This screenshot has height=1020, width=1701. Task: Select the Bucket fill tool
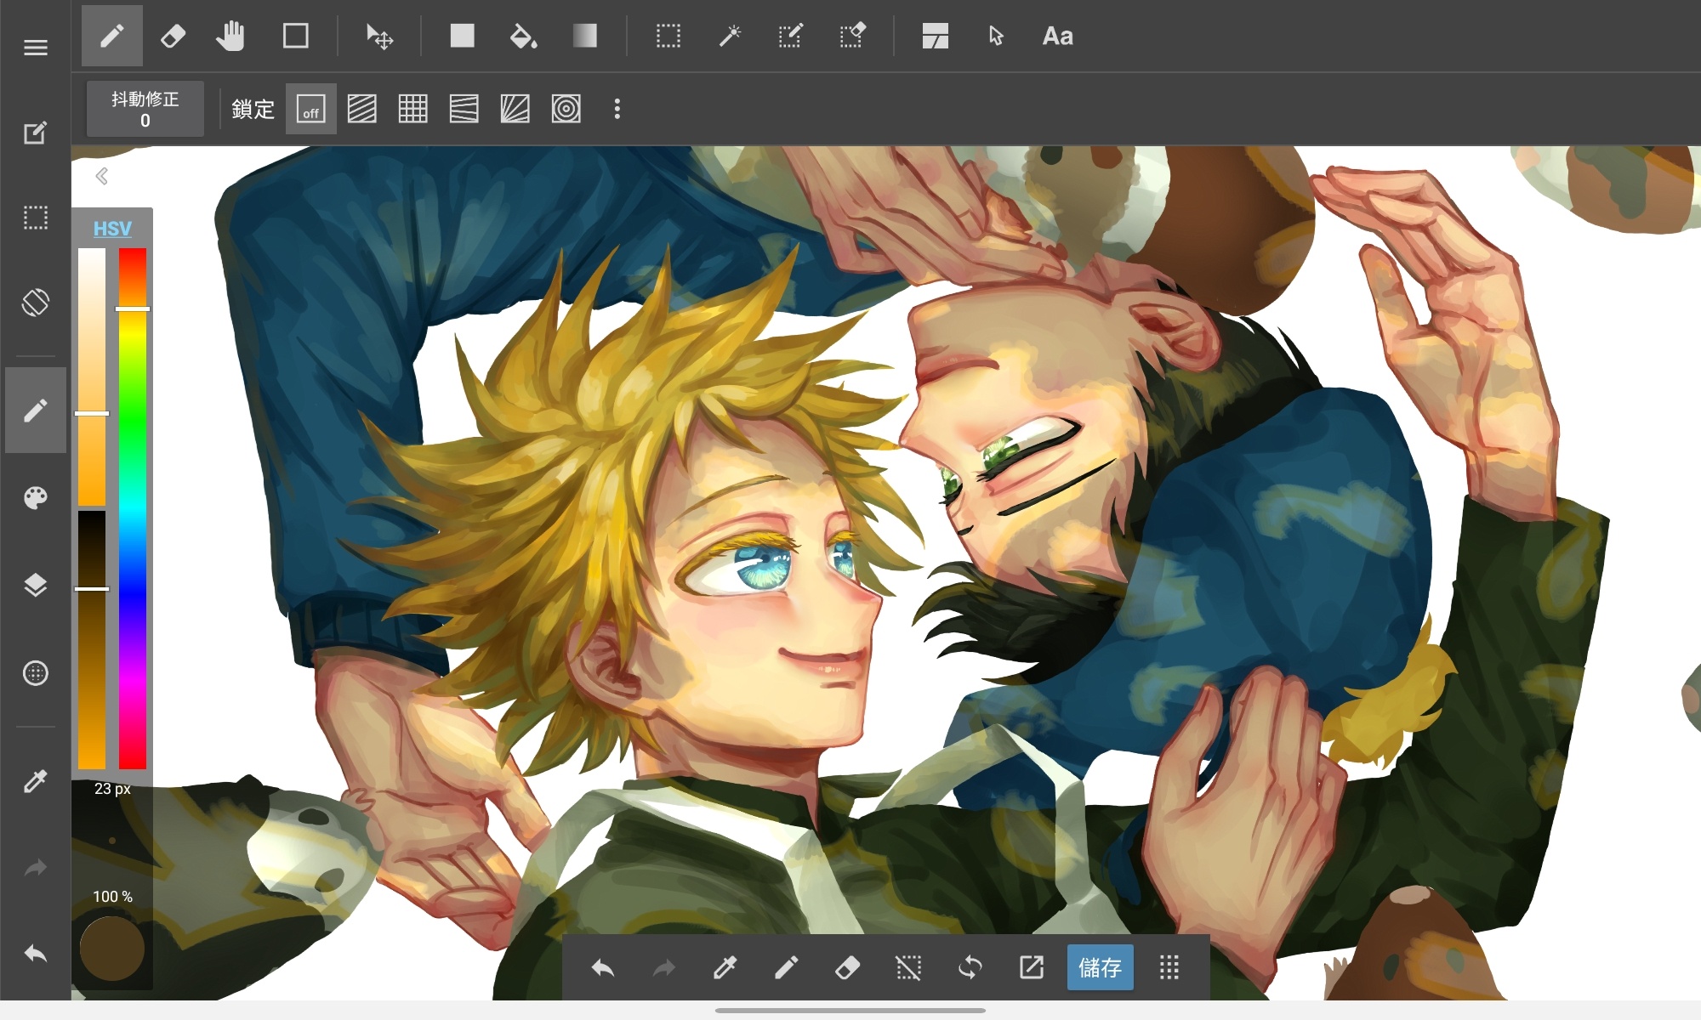coord(523,36)
